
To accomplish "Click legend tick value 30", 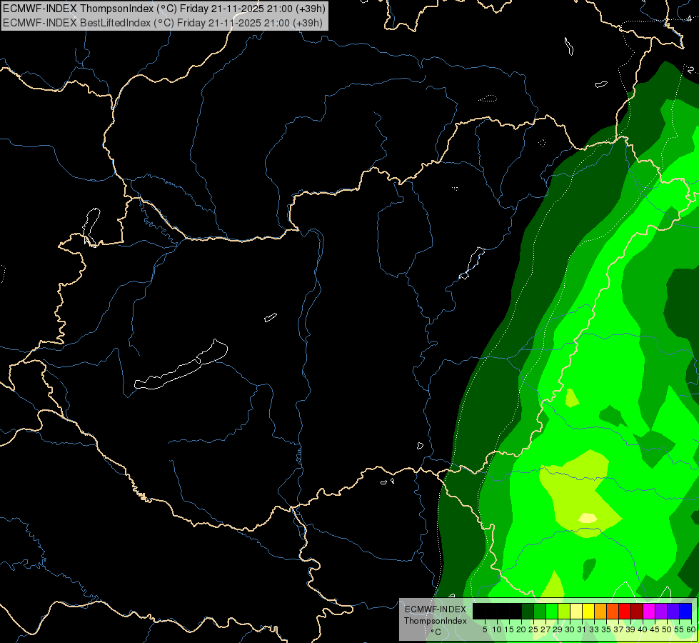I will [x=570, y=629].
